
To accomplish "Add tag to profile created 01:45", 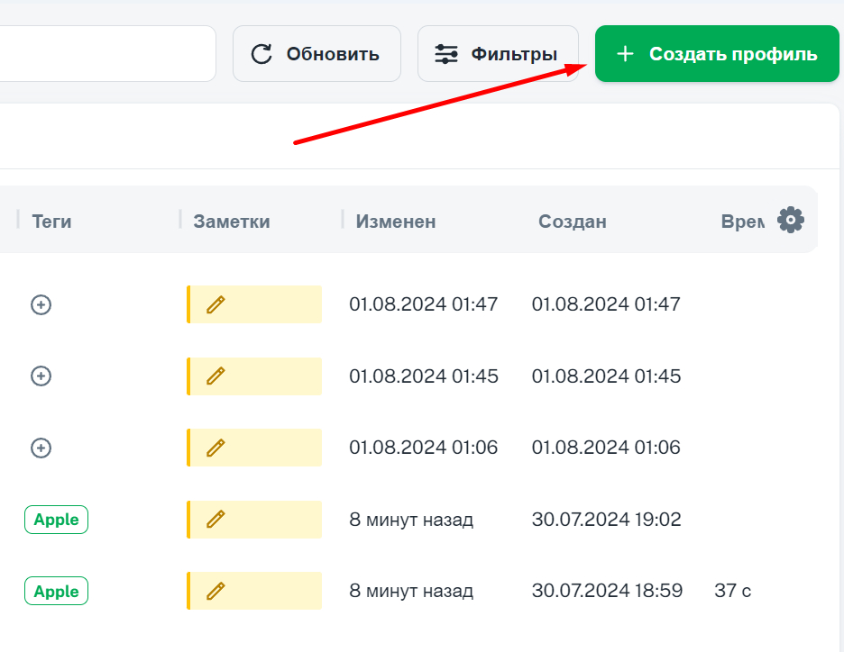I will click(41, 376).
